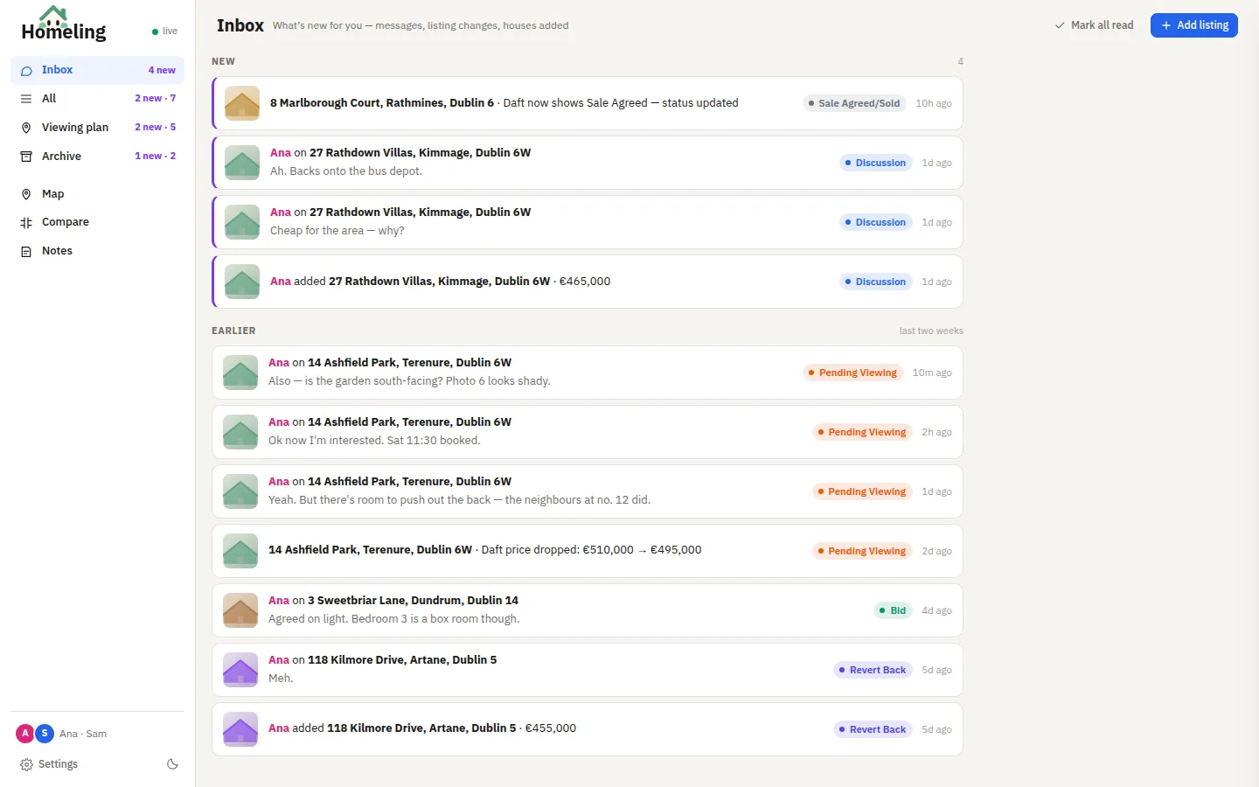Click house thumbnail on Ana added 27 Rathdown Villas
The height and width of the screenshot is (787, 1259).
[242, 282]
